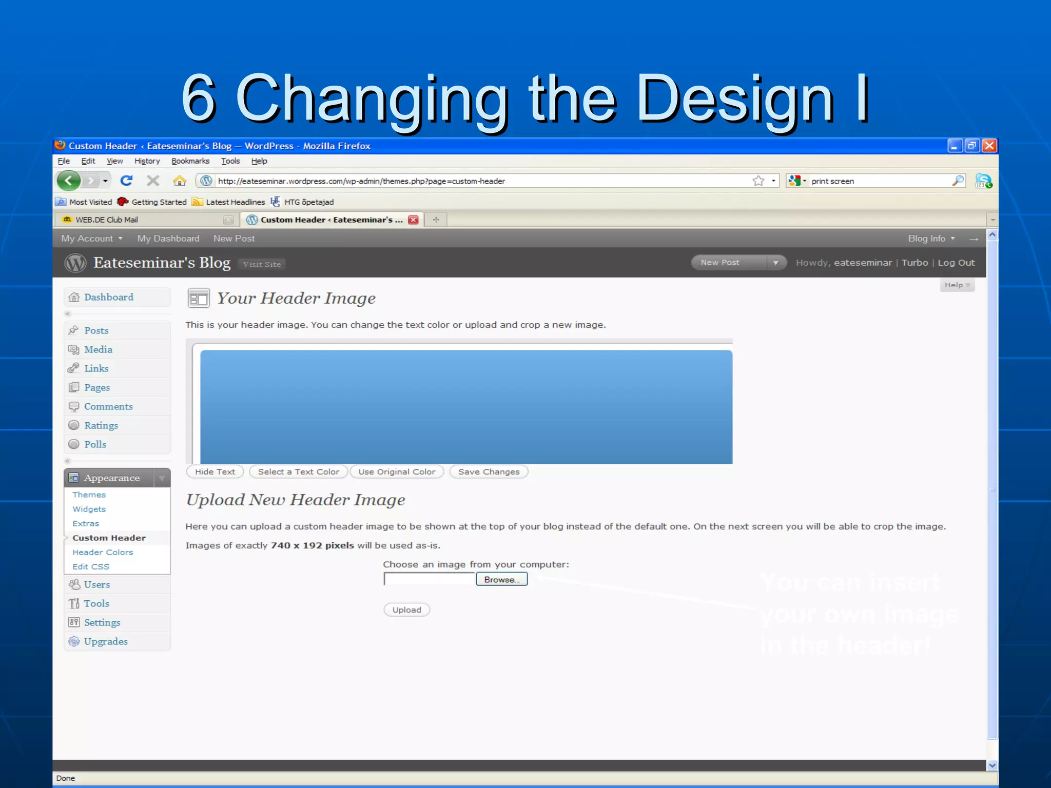This screenshot has height=788, width=1051.
Task: Open the Header Colors submenu link
Action: [x=103, y=552]
